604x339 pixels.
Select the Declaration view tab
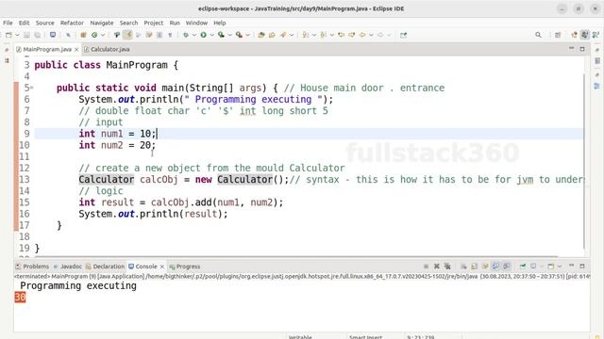(x=105, y=266)
